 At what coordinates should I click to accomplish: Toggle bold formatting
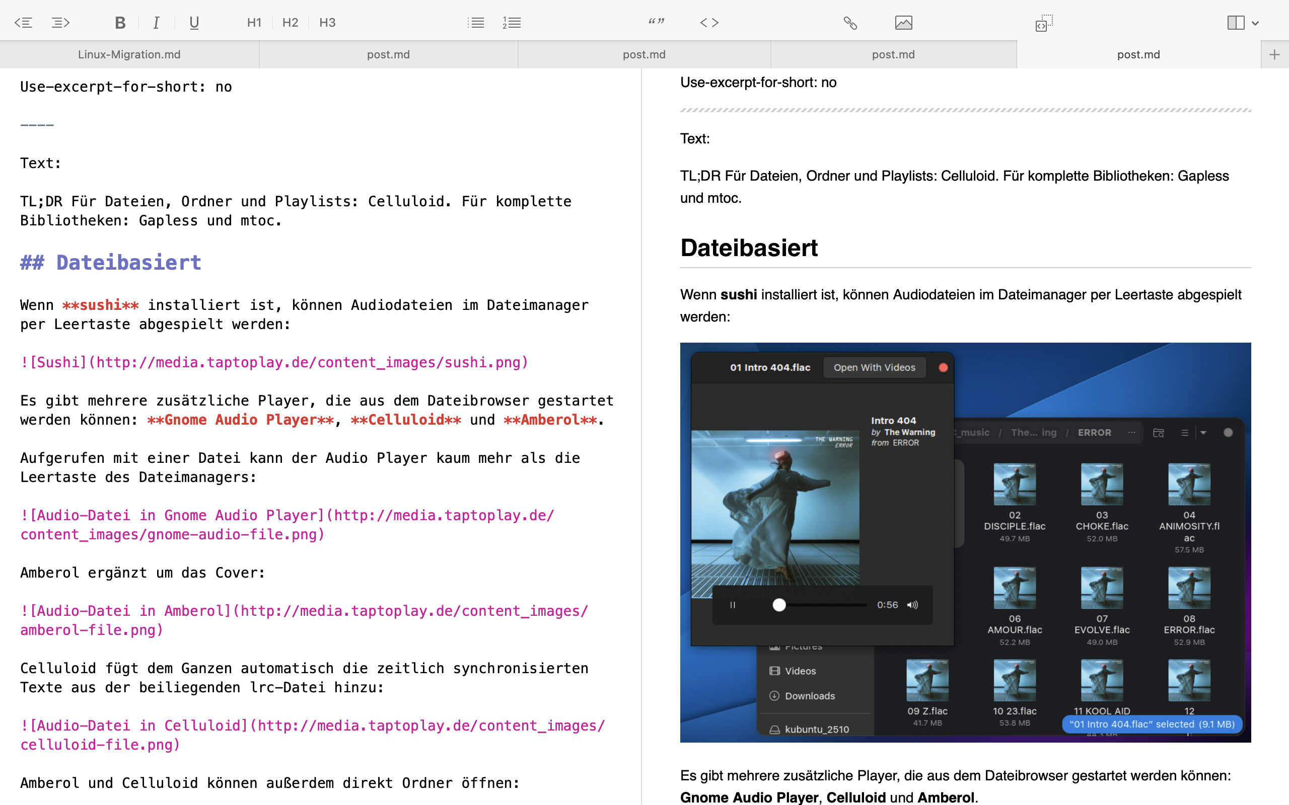click(120, 22)
